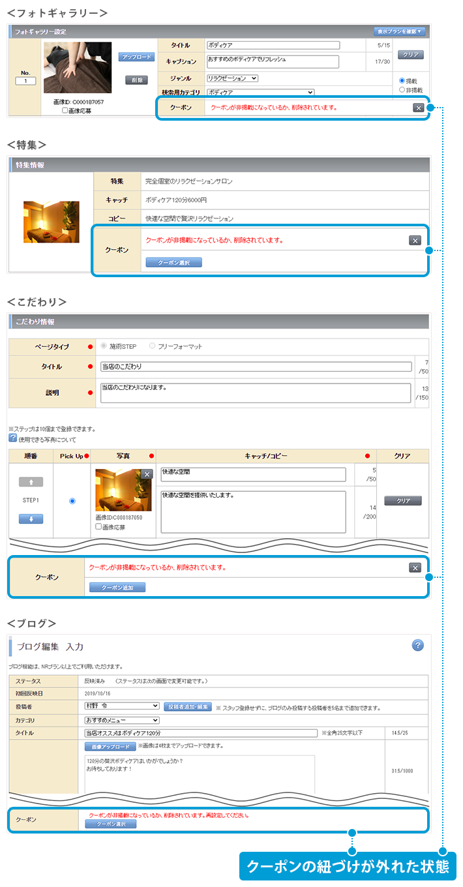Viewport: 463px width, 887px height.
Task: Check 画像応募 under the gallery image
Action: click(65, 111)
